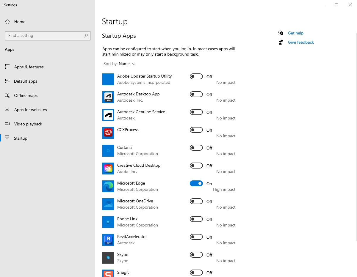Minimize the Settings window
This screenshot has height=277, width=357.
click(323, 5)
